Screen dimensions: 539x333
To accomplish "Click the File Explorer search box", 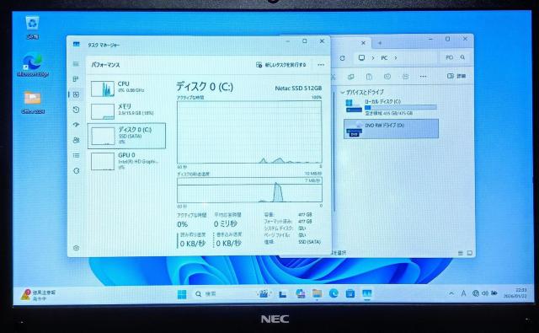I will coord(455,57).
